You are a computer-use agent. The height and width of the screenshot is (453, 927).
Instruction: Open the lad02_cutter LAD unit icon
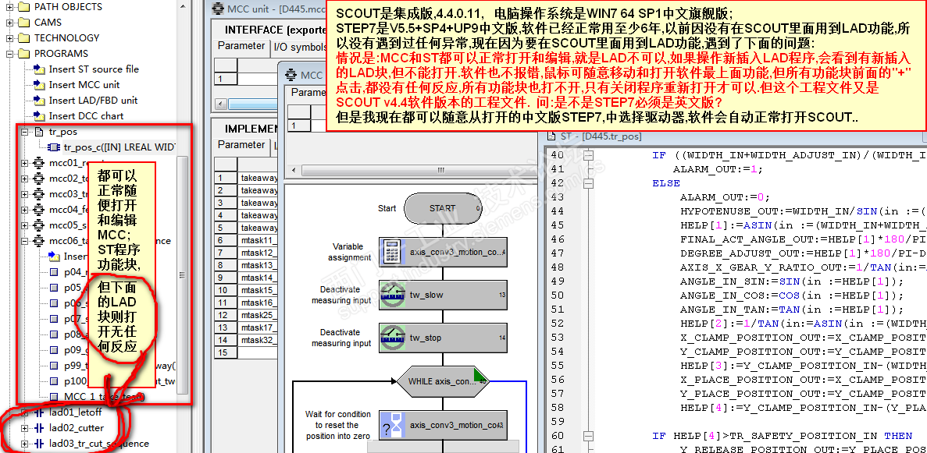pos(40,427)
